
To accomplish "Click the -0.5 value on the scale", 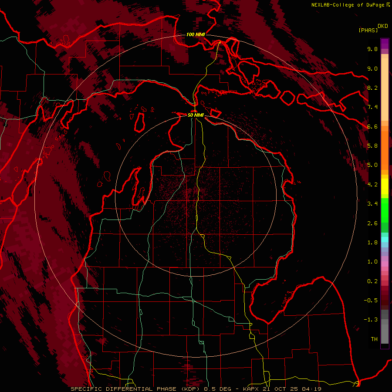I will point(371,301).
